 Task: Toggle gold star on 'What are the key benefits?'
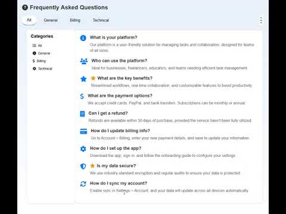coord(93,78)
